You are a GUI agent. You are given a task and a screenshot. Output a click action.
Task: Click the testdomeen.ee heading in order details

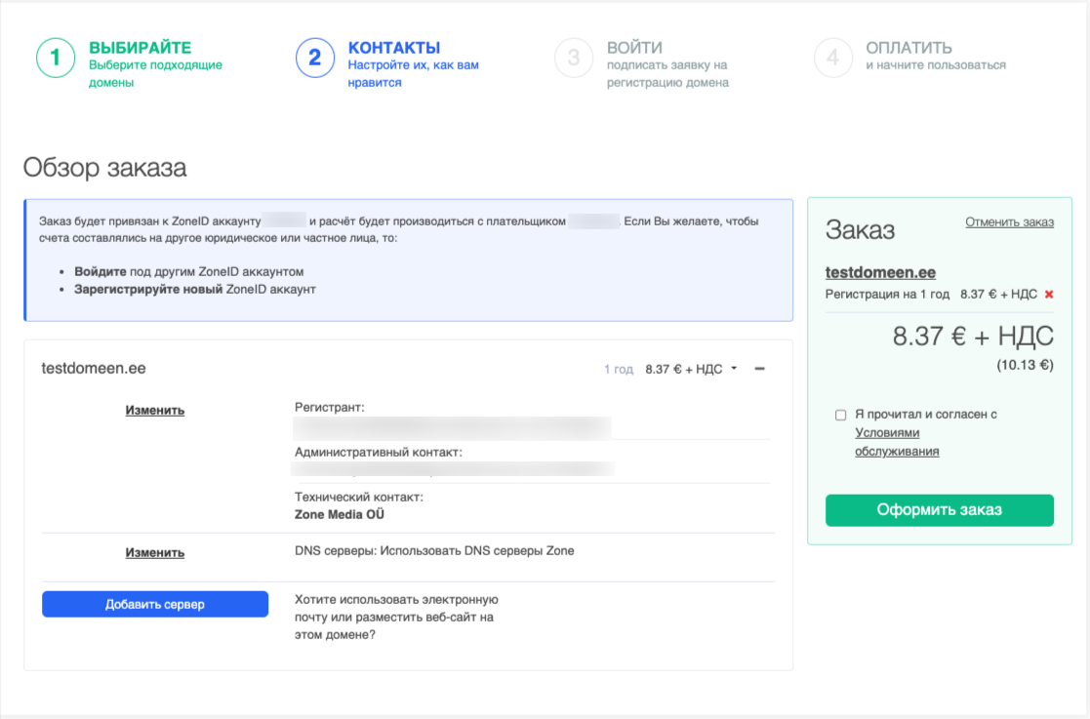94,369
